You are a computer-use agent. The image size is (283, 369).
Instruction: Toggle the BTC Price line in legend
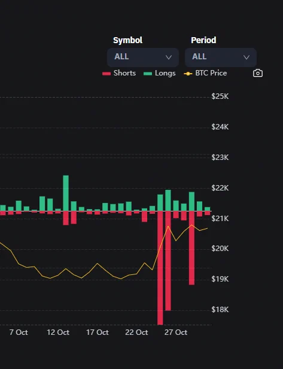tap(205, 73)
